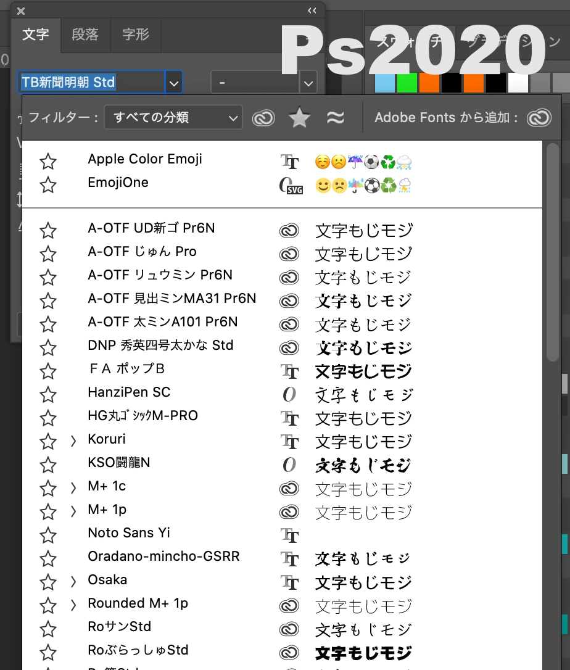Click the TrueType icon beside HG丸ｺﾞｼｯｸM-PRO
570x670 pixels.
click(x=290, y=418)
